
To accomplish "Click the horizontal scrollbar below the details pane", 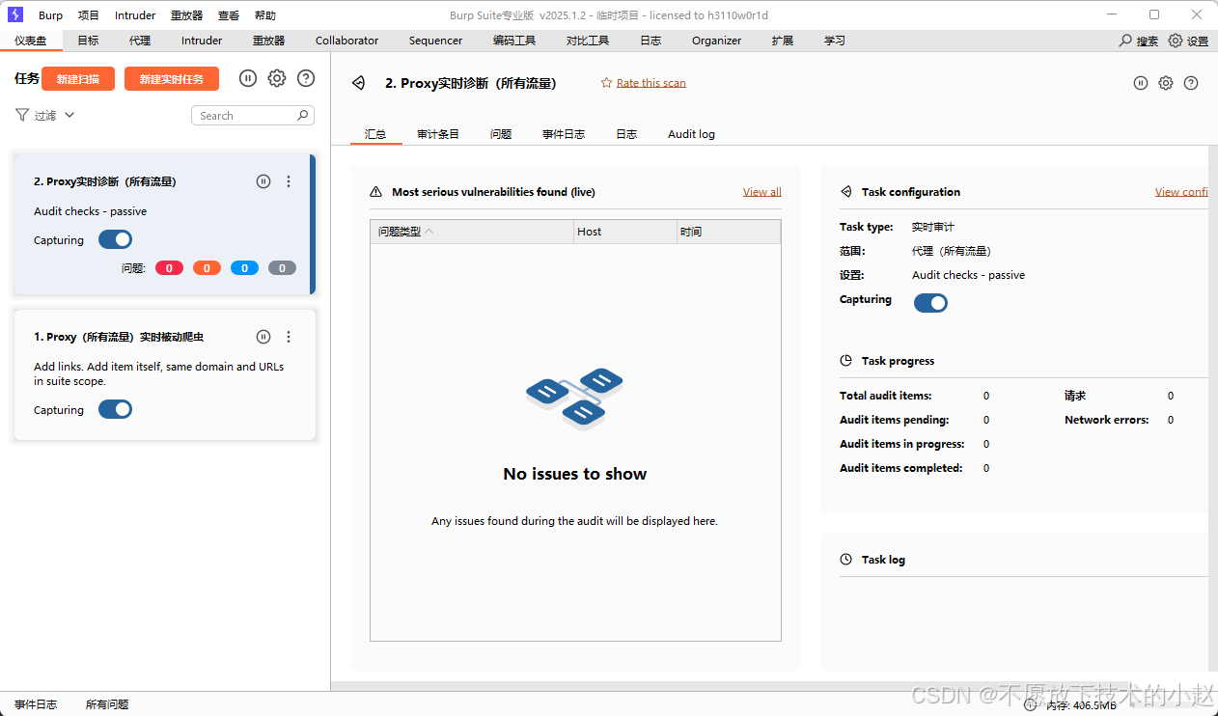I will point(768,686).
